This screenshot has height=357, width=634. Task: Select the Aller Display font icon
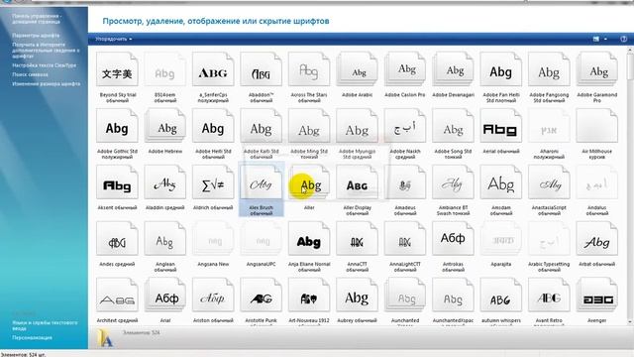tap(357, 182)
